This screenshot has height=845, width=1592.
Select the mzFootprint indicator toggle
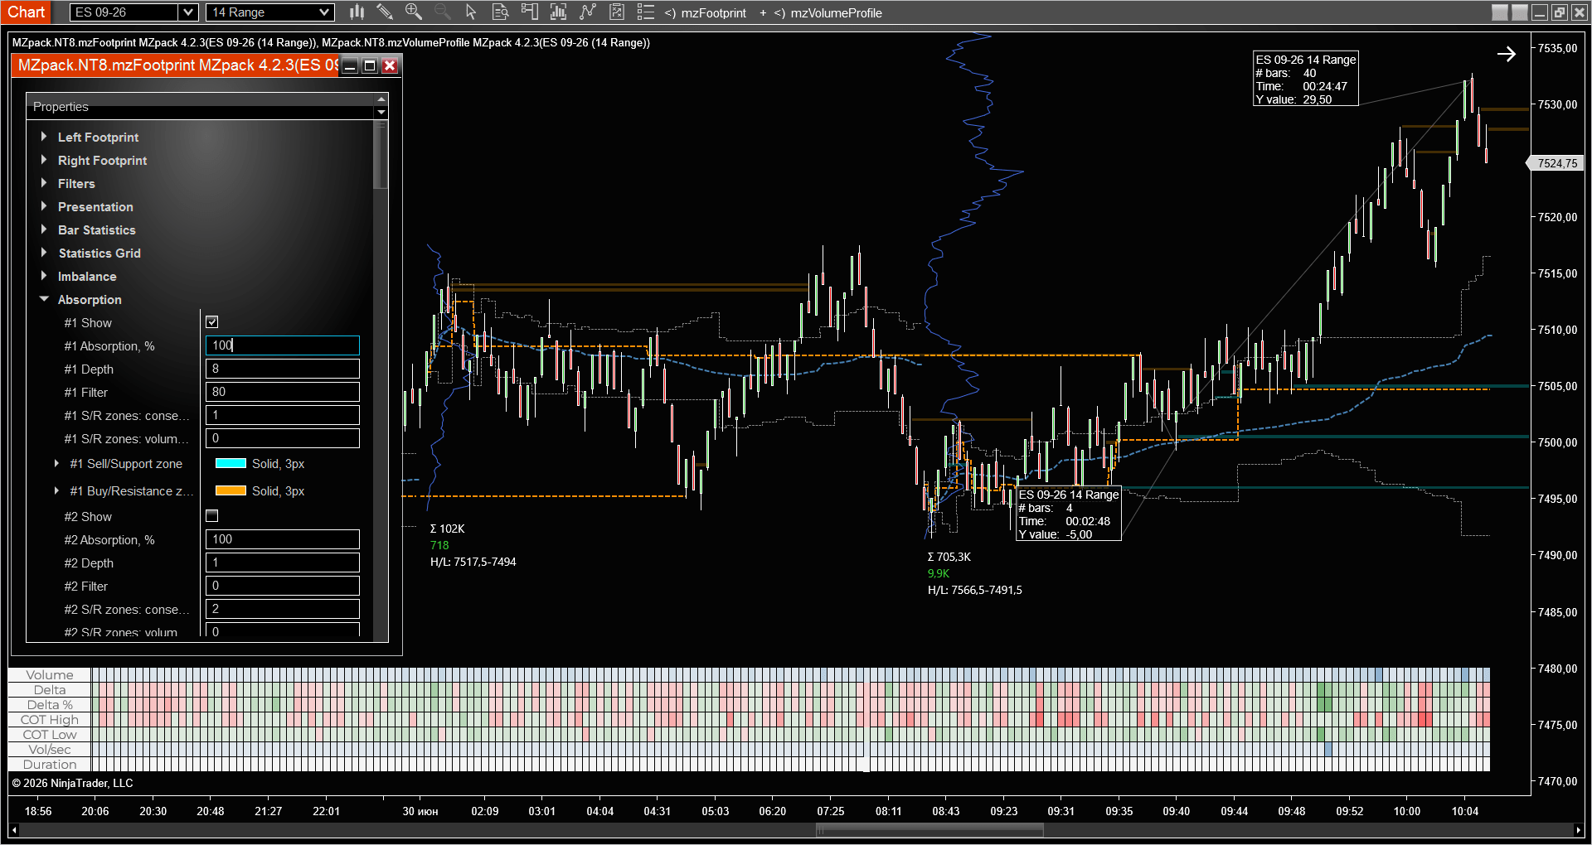pyautogui.click(x=706, y=12)
